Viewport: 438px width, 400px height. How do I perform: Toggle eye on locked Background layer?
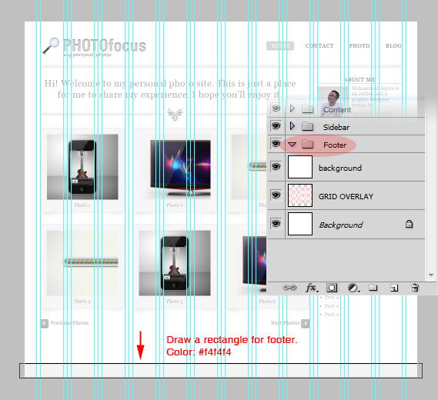click(x=276, y=224)
